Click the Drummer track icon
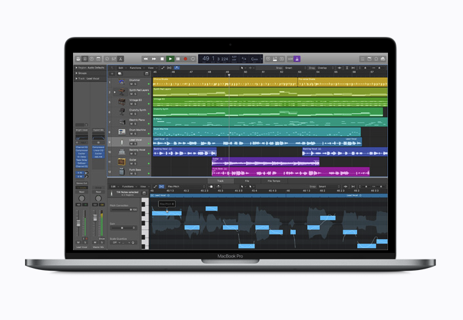The image size is (463, 320). 122,82
